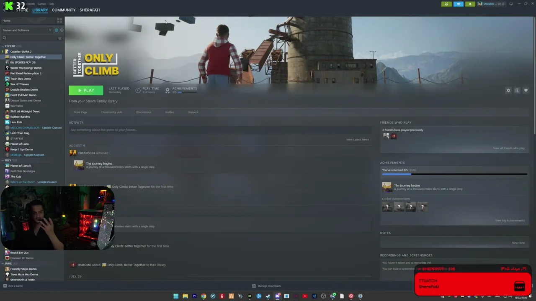Open the Discussions link
The image size is (536, 301).
[144, 112]
